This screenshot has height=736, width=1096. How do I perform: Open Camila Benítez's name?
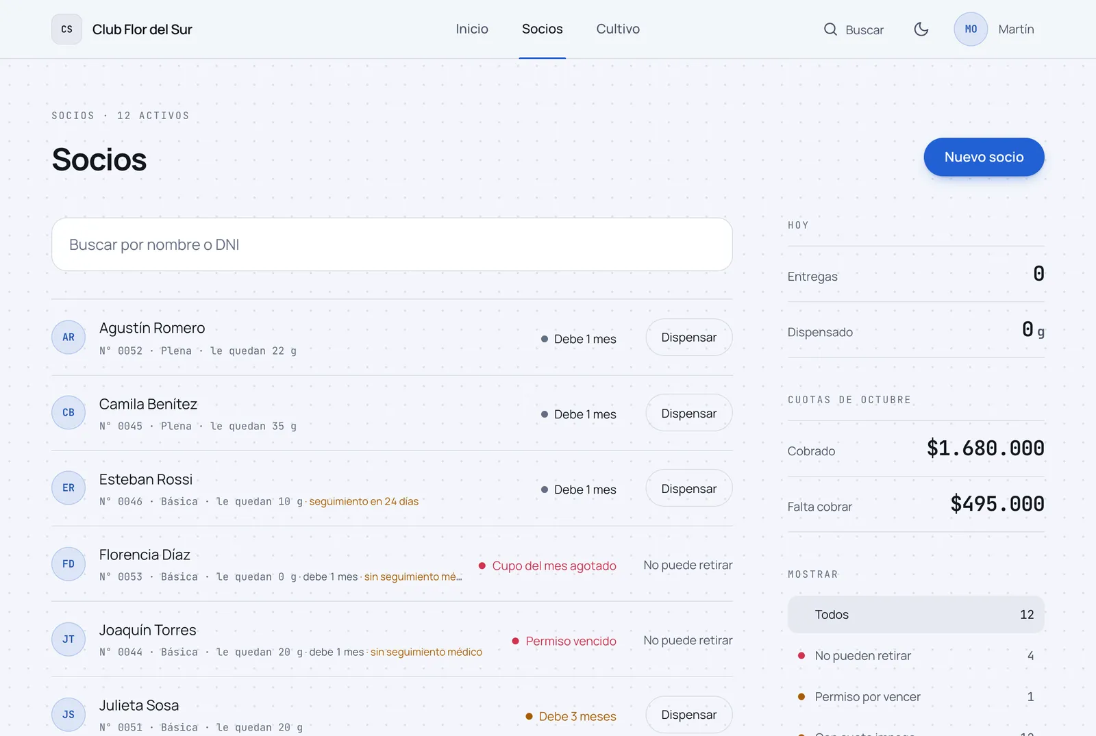tap(148, 404)
